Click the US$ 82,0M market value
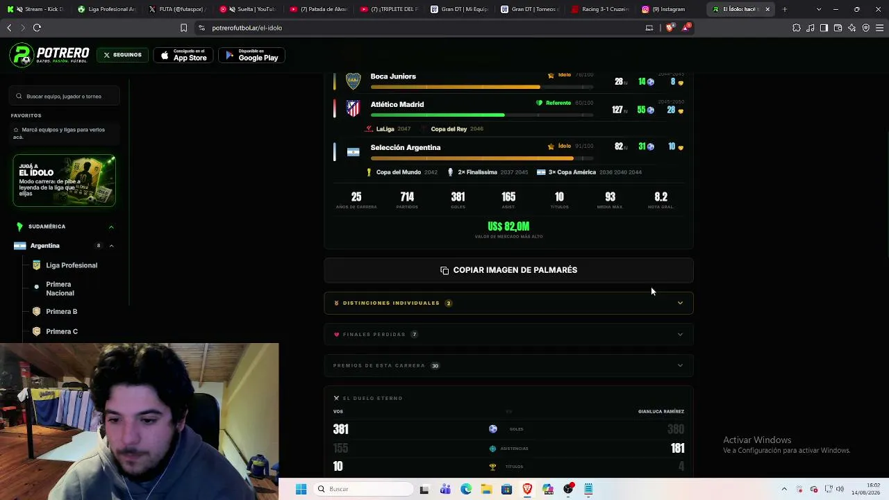 508,226
